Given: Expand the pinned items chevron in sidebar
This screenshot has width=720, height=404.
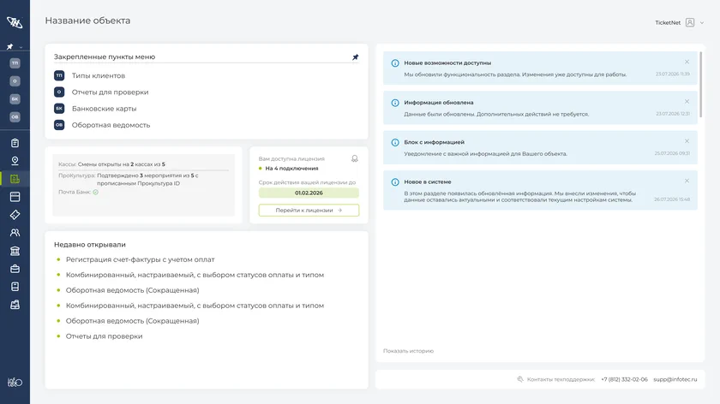Looking at the screenshot, I should (x=21, y=47).
